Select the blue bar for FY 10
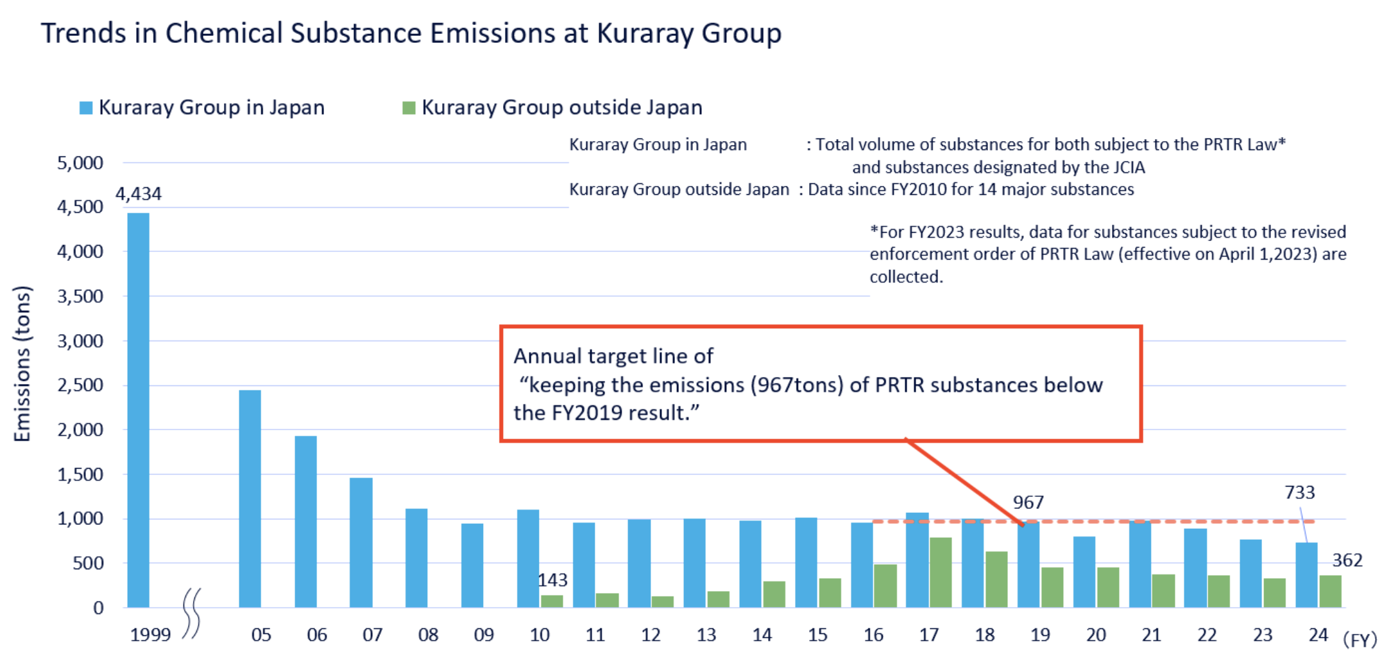This screenshot has height=668, width=1391. coord(528,558)
